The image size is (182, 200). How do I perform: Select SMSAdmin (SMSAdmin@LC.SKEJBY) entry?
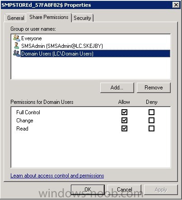tap(62, 46)
